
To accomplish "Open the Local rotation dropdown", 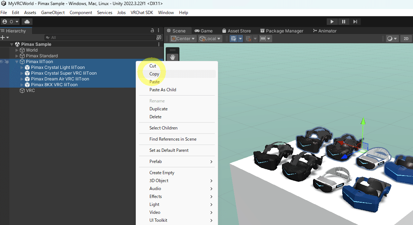I will (210, 39).
